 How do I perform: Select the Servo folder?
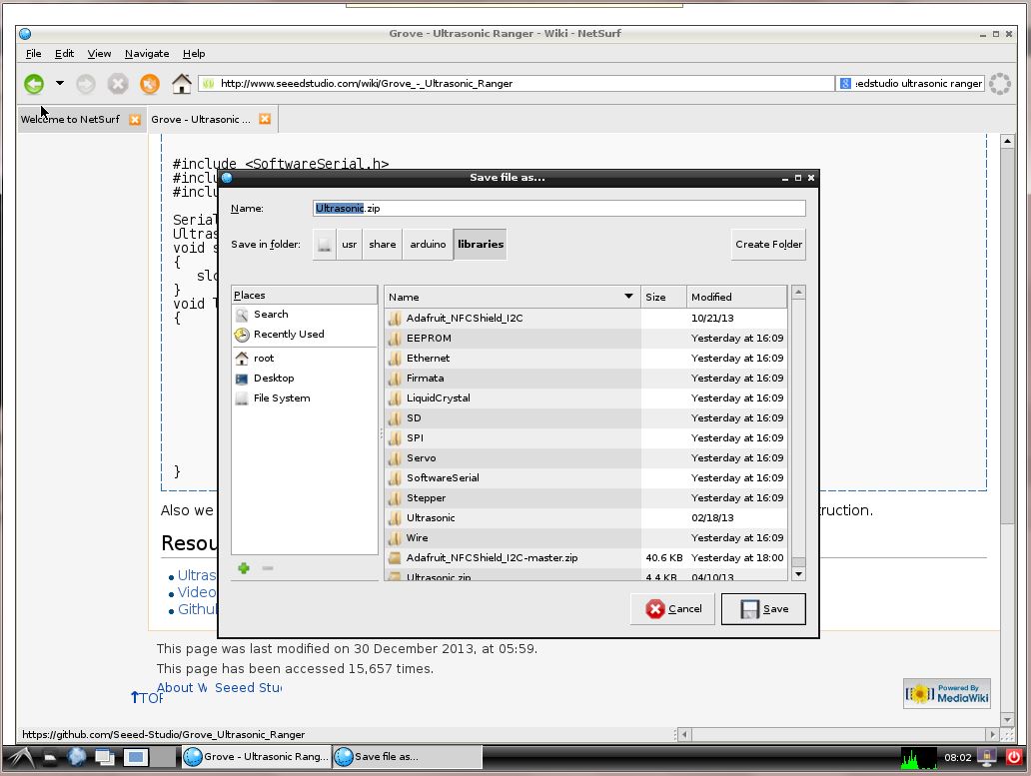pos(585,458)
